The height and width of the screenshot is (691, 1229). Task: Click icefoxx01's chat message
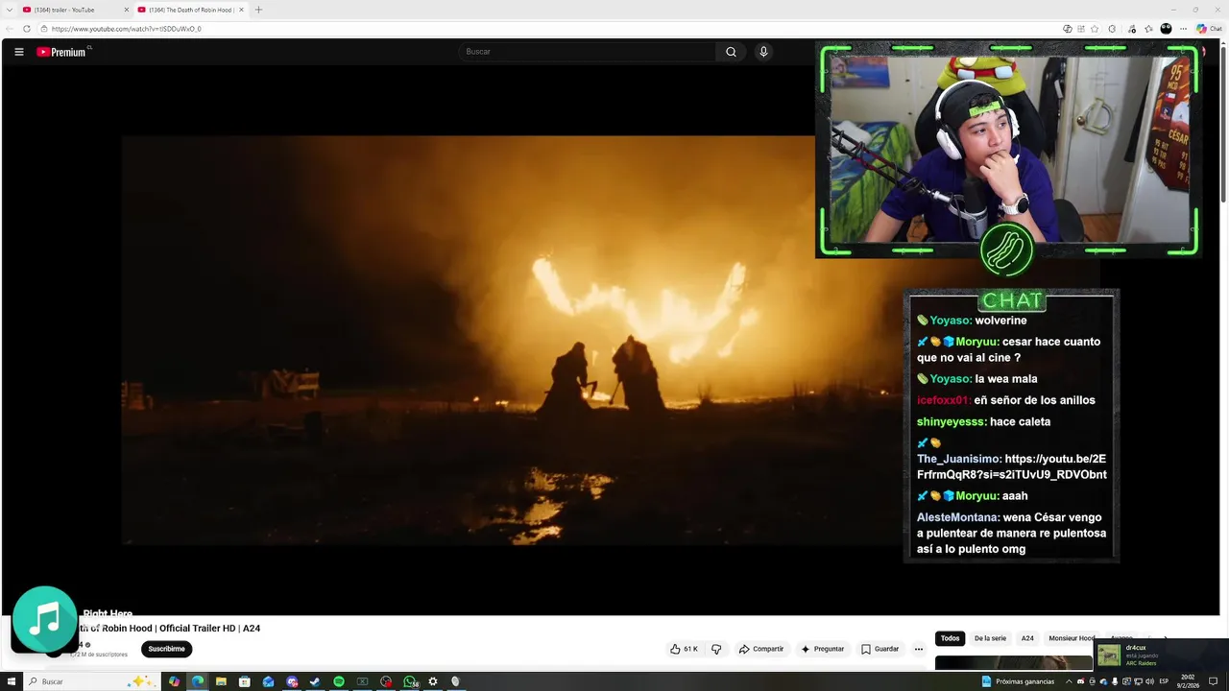[x=1006, y=400]
